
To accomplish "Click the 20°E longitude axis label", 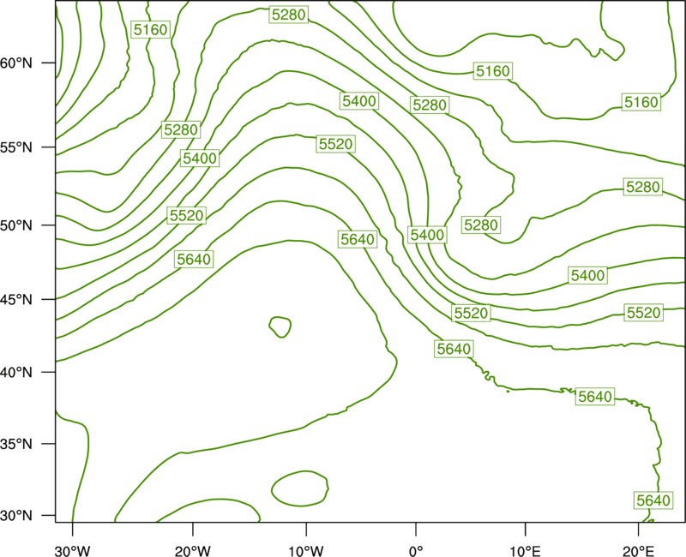I will (638, 551).
